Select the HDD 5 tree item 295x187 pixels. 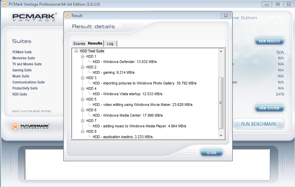tap(91, 99)
